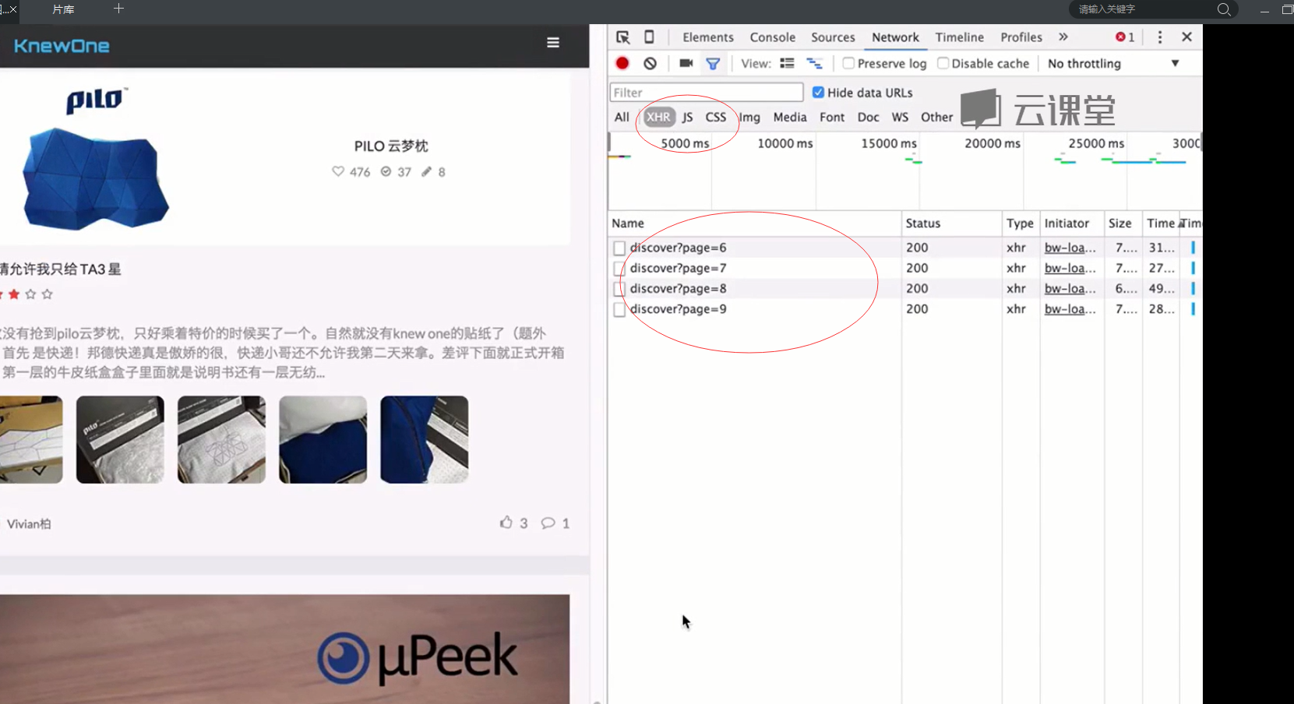Open comments bubble icon on Vivian's review
The width and height of the screenshot is (1294, 704).
tap(548, 523)
